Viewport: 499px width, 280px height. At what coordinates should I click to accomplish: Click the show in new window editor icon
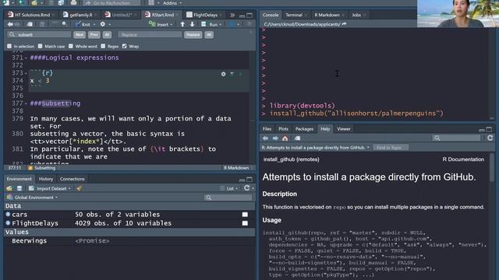[30, 24]
